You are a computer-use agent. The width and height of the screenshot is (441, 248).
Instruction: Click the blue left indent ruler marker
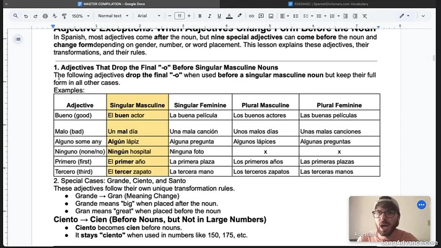(x=53, y=27)
